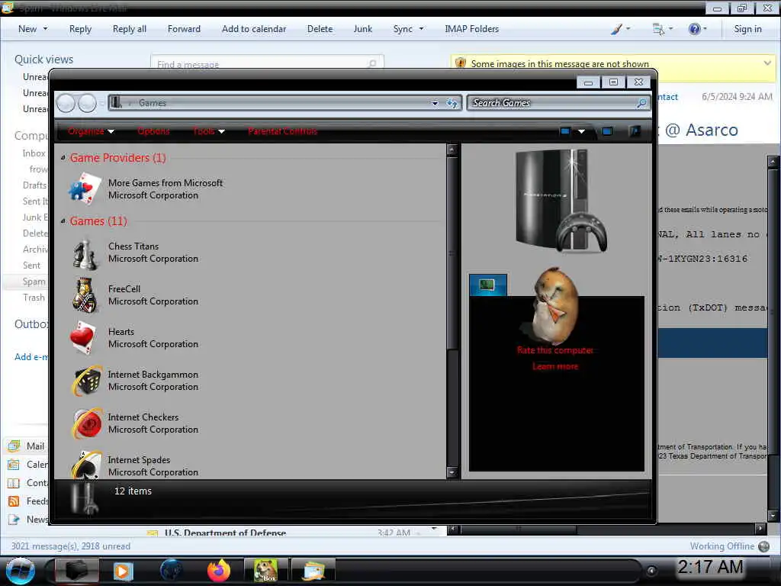Open the New dropdown arrow in Live Mail
The image size is (781, 586).
point(45,29)
